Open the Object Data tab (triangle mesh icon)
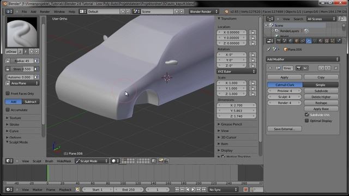 pos(315,41)
